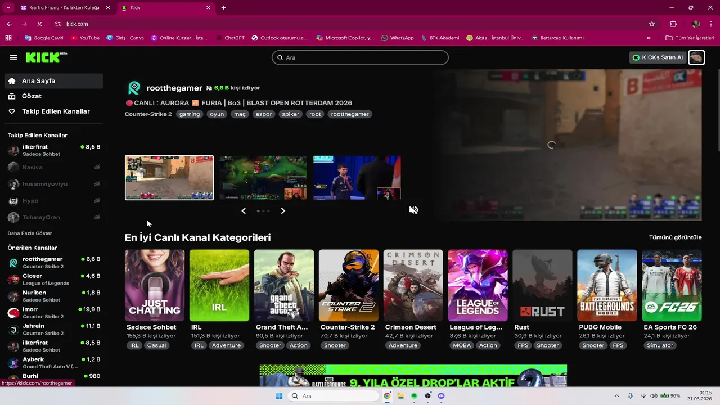Expand the list with Daha Fazla Göster
Viewport: 720px width, 405px height.
30,233
